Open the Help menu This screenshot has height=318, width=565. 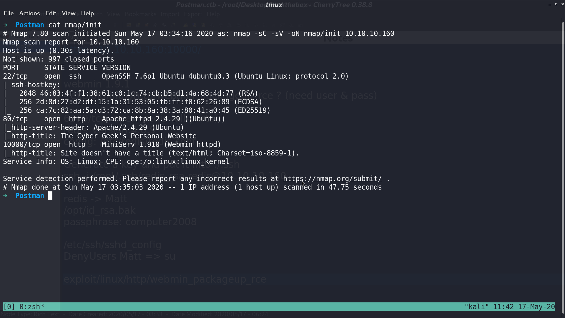tap(87, 13)
